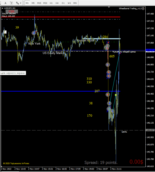Click the 'Spread: 19 points.' text
155x172 pixels.
click(x=101, y=162)
